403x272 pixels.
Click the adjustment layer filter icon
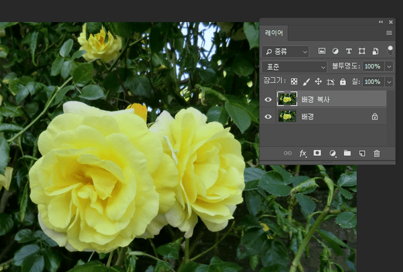coord(335,51)
